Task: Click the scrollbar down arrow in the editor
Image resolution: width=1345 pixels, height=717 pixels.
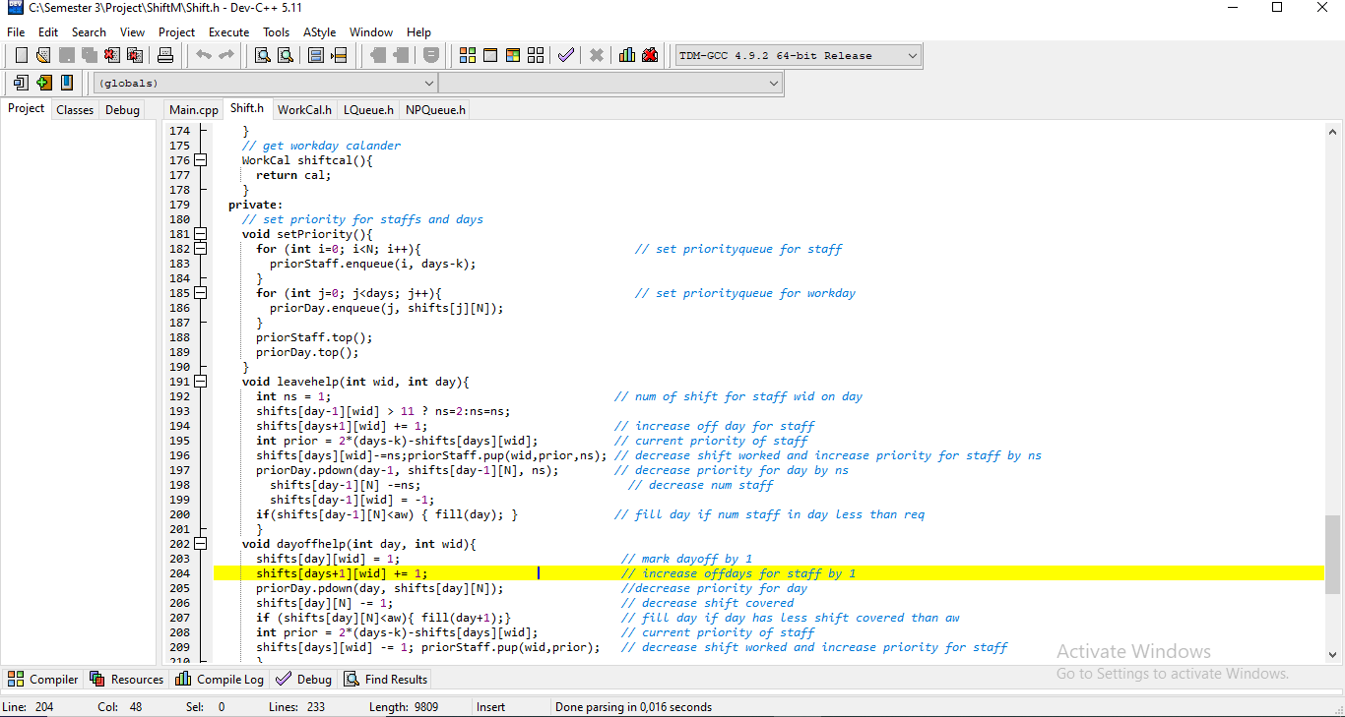Action: point(1333,654)
